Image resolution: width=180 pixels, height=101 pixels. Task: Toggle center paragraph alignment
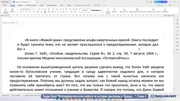[55, 12]
